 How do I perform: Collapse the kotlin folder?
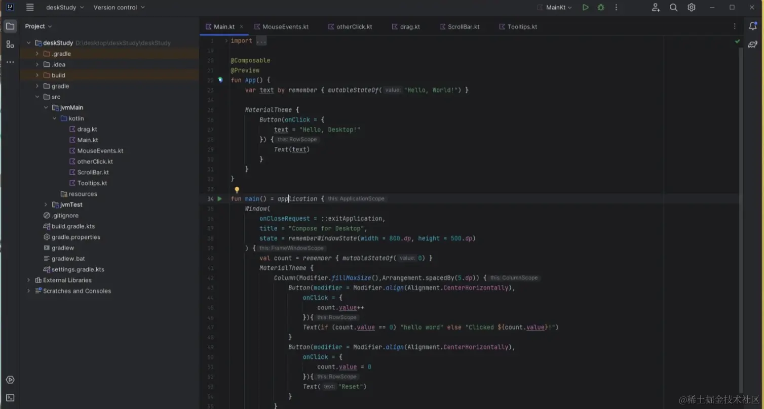coord(54,118)
